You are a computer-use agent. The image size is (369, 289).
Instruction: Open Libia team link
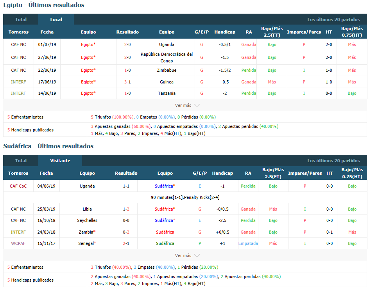pyautogui.click(x=87, y=209)
